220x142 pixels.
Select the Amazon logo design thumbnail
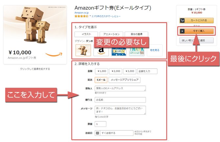[101, 50]
